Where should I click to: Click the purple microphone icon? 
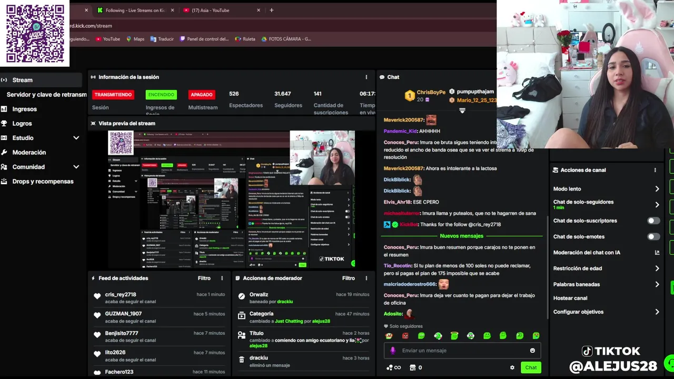coord(393,351)
